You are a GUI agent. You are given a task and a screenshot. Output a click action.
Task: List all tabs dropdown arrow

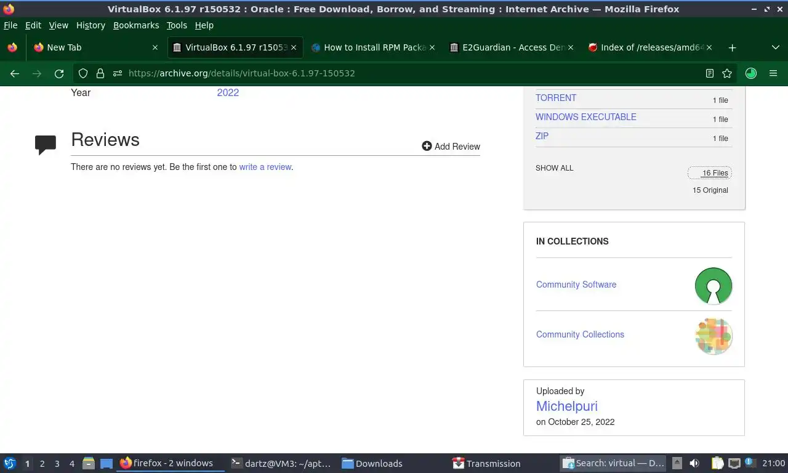pyautogui.click(x=775, y=47)
